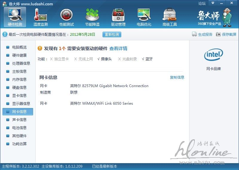Image resolution: width=239 pixels, height=170 pixels.
Task: Click 生成报告 to generate a report
Action: [x=205, y=34]
